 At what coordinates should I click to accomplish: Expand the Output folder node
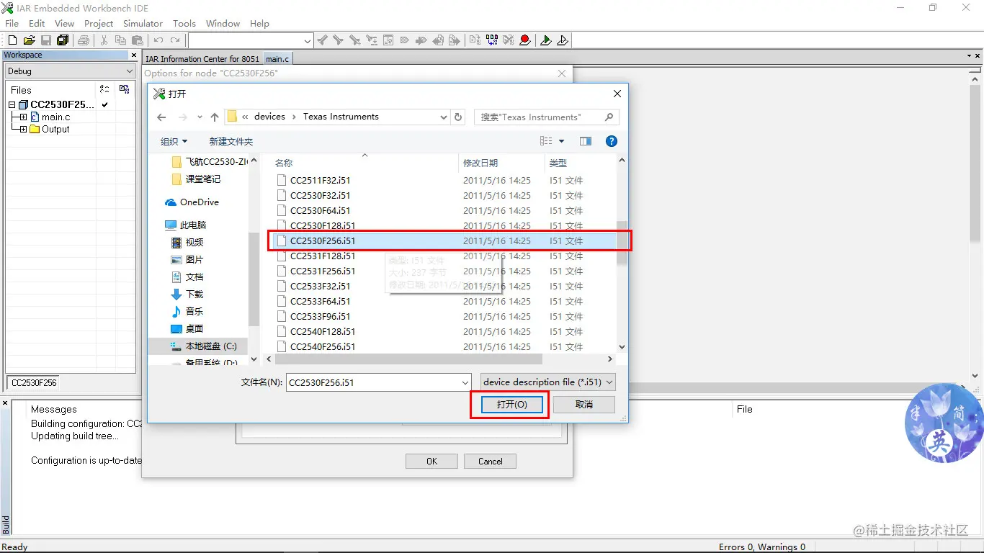click(24, 129)
